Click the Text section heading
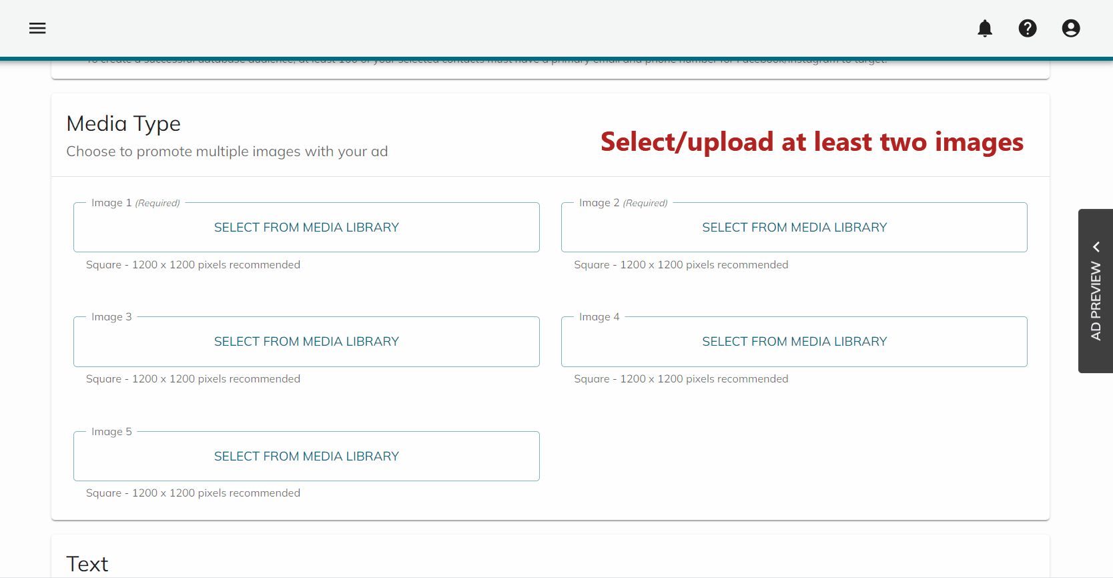The width and height of the screenshot is (1113, 578). [87, 564]
